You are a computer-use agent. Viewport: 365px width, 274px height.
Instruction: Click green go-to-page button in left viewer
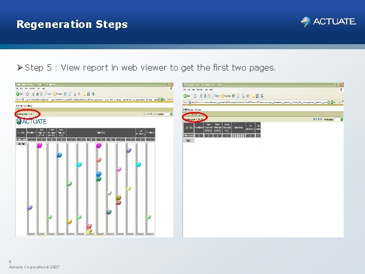(x=171, y=114)
